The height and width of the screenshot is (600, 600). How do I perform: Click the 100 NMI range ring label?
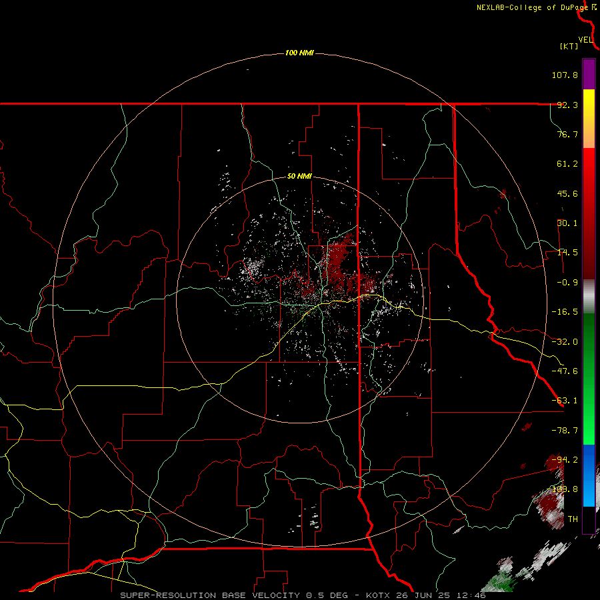coord(299,53)
